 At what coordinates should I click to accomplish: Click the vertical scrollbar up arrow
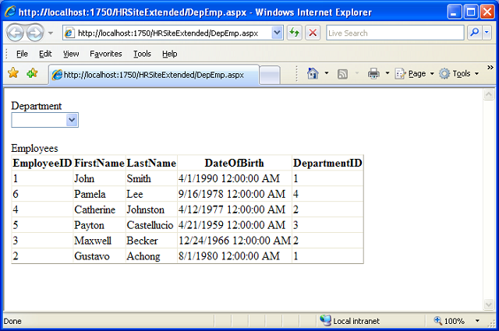click(489, 94)
